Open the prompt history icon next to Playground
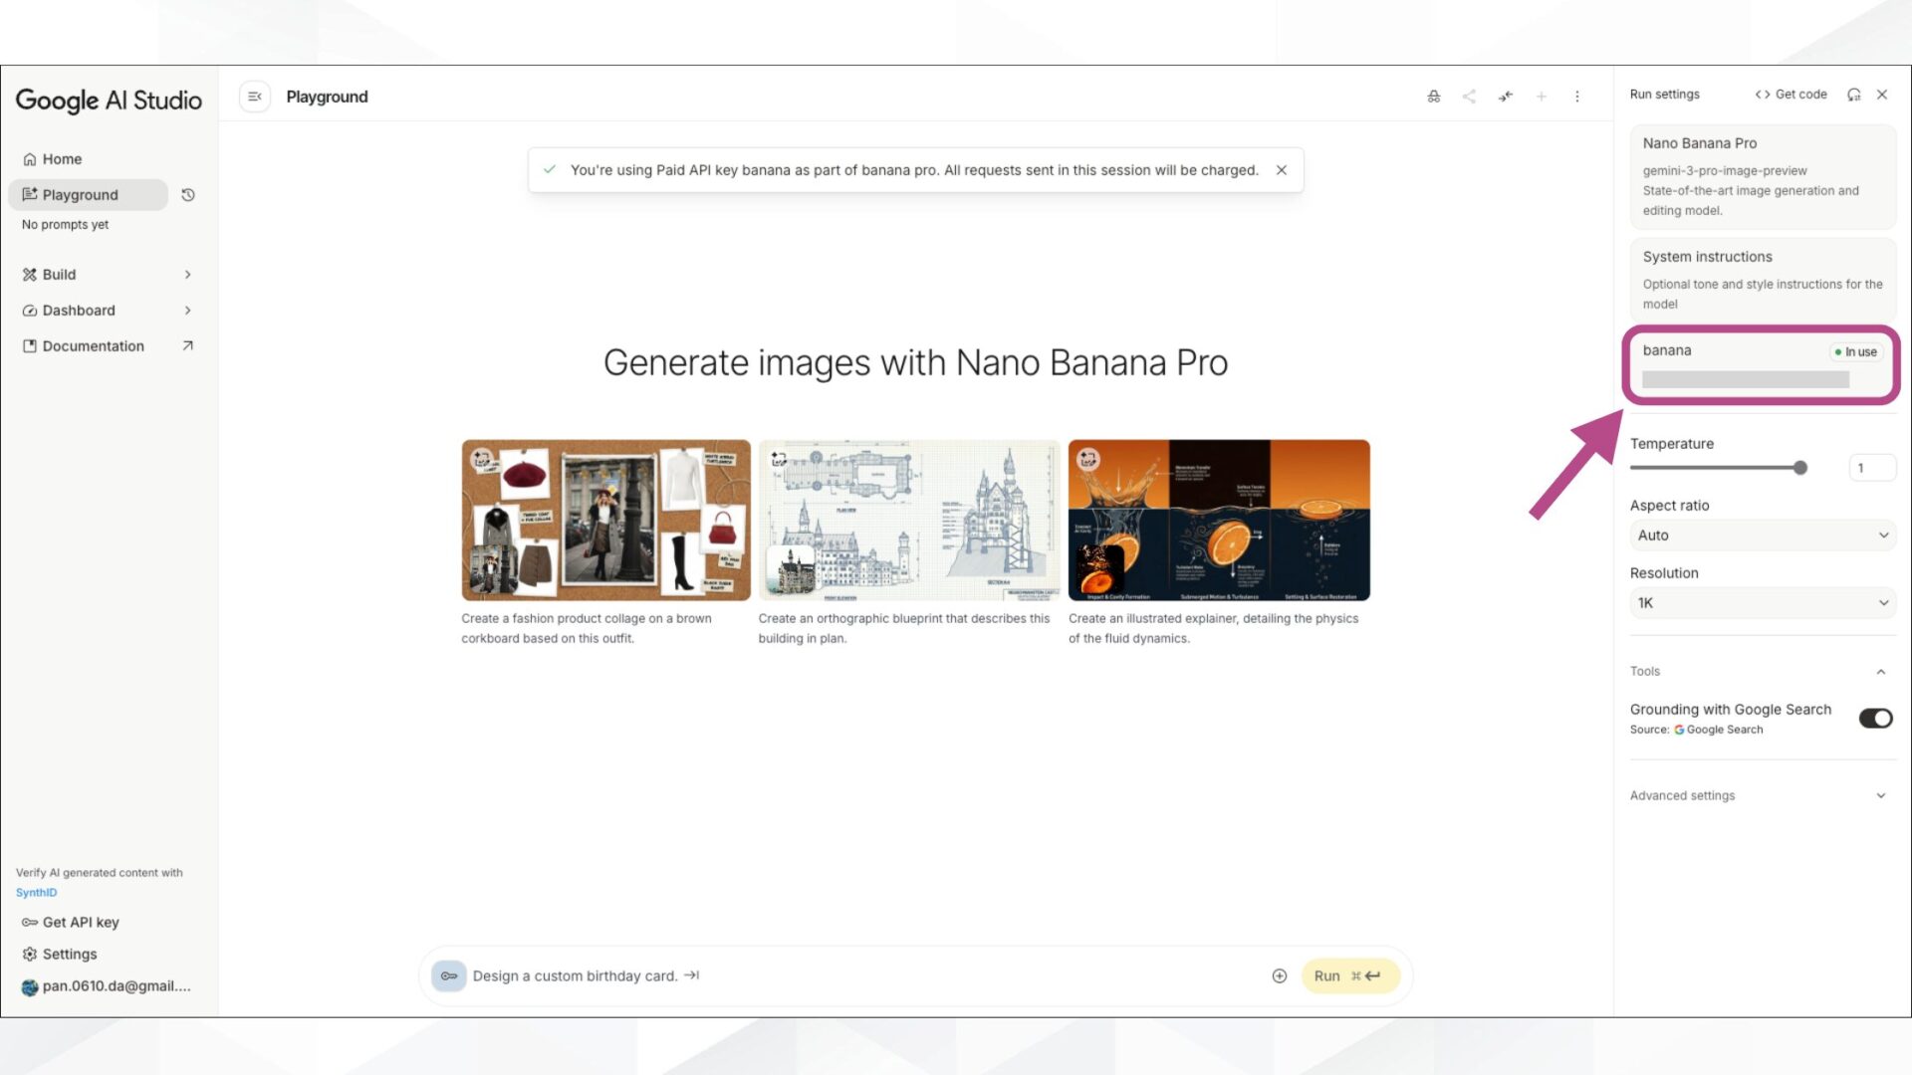The height and width of the screenshot is (1075, 1912). 187,195
